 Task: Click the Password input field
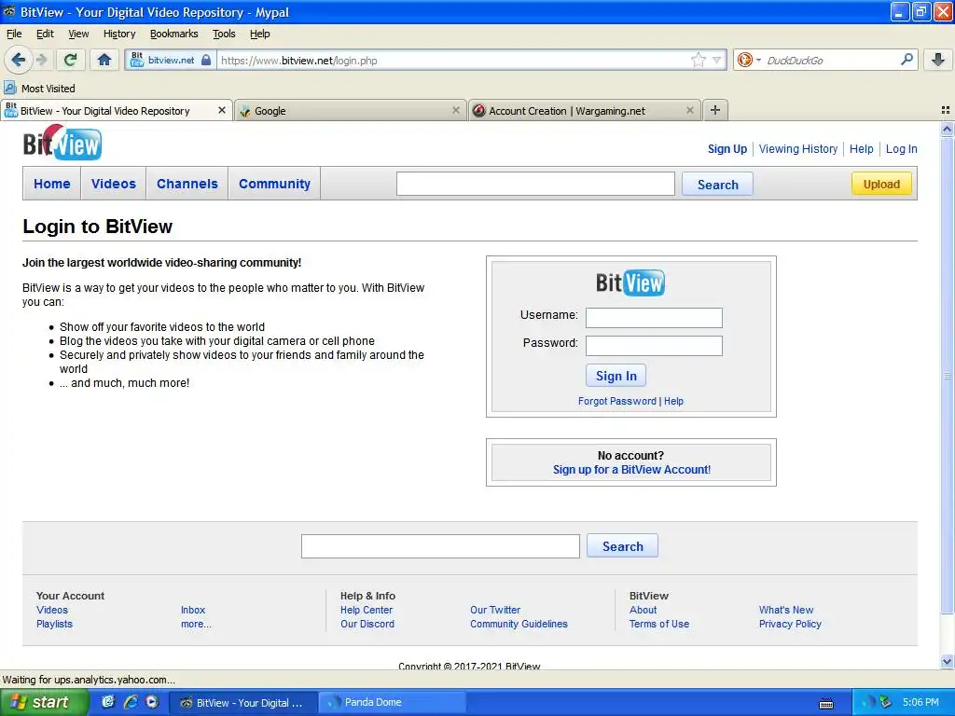point(654,346)
